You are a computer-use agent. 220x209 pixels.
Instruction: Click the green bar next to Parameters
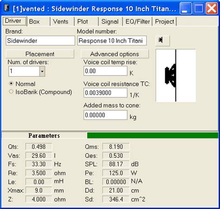[153, 135]
